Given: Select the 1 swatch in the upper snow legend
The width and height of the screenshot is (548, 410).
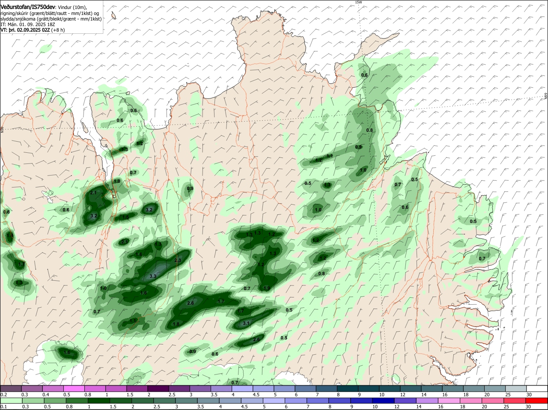Looking at the screenshot, I should pos(116,389).
